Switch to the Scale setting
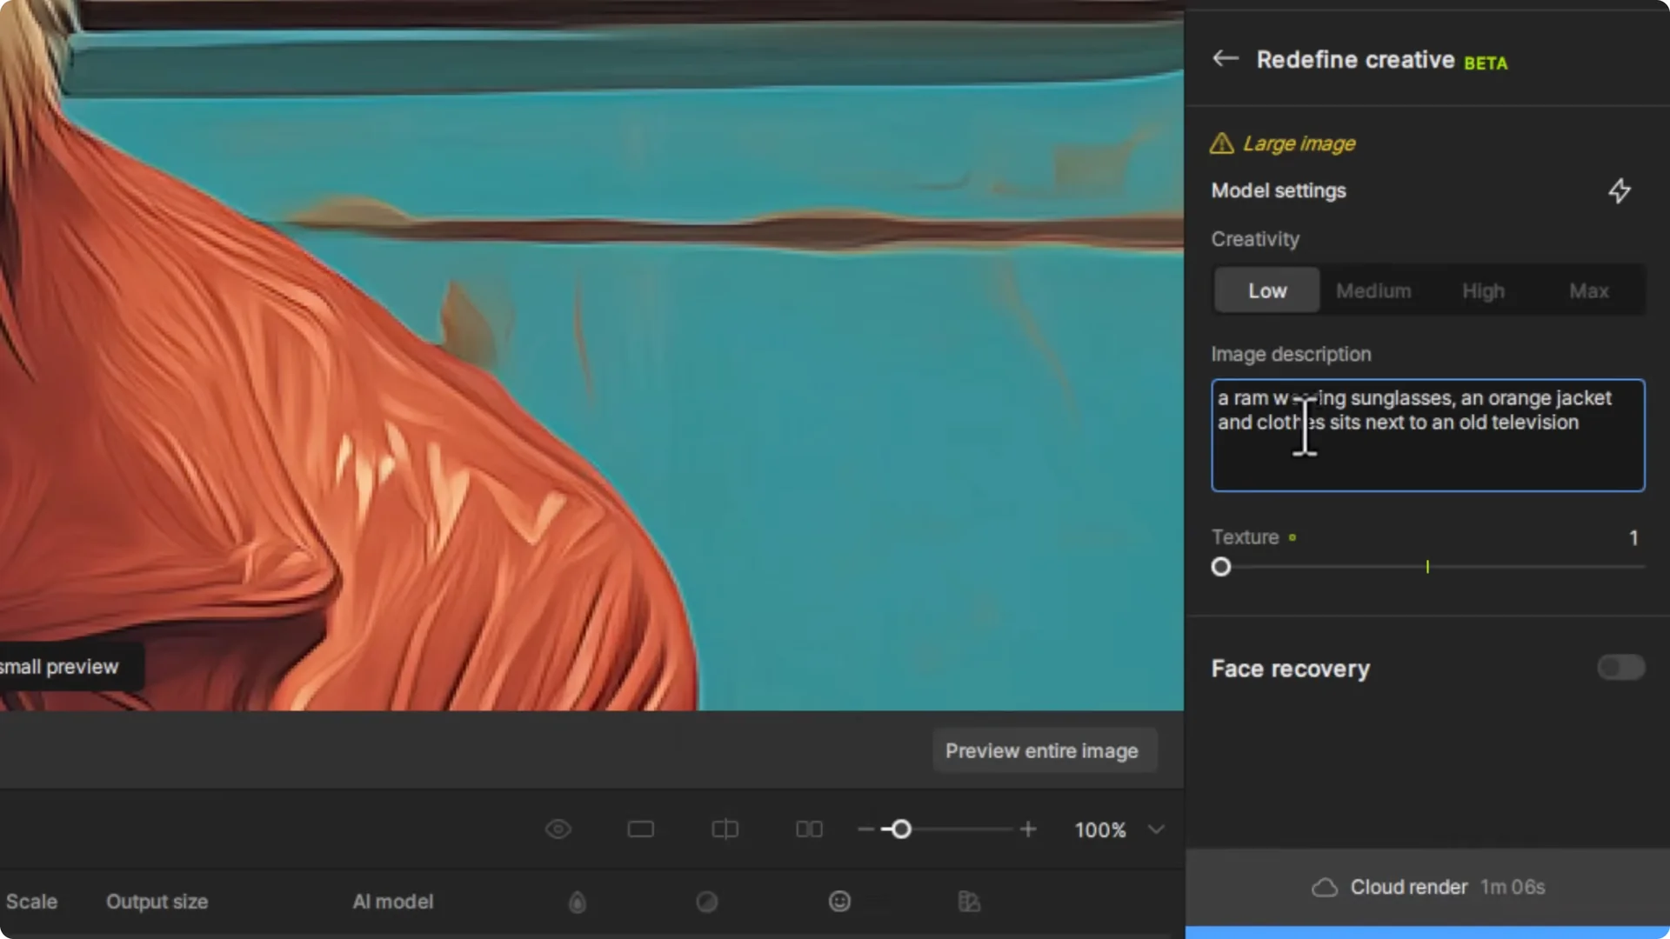 (31, 902)
